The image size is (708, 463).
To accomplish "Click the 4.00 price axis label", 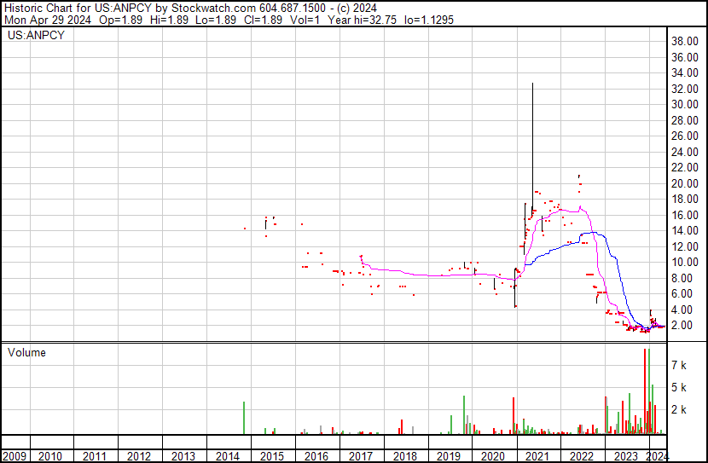I will (682, 310).
